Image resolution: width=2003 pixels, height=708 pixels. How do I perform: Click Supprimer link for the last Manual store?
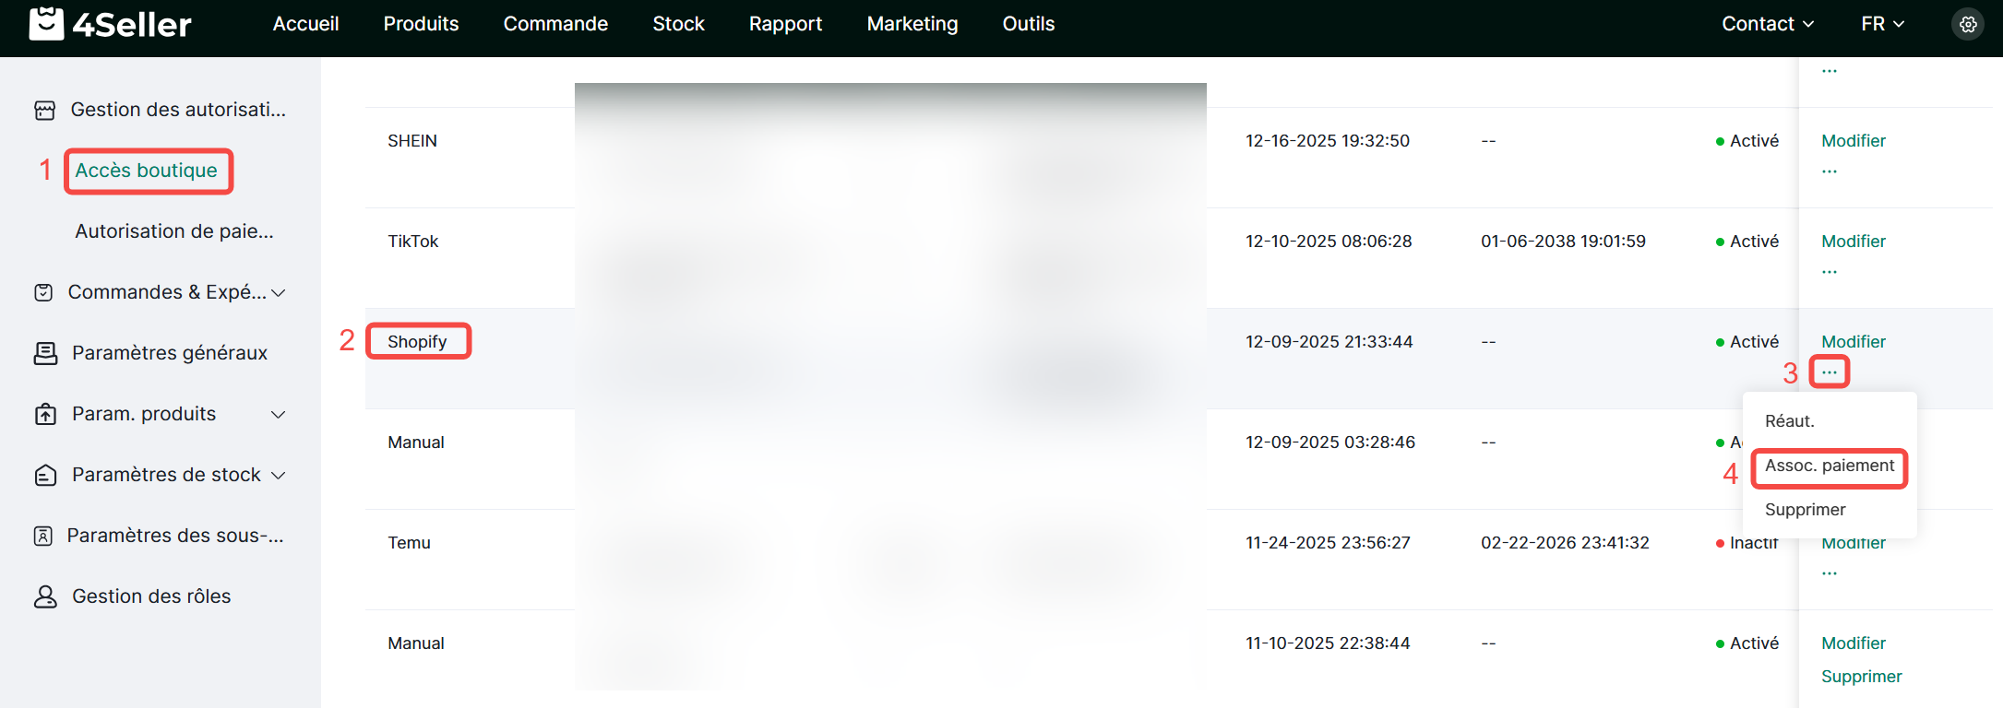1861,677
